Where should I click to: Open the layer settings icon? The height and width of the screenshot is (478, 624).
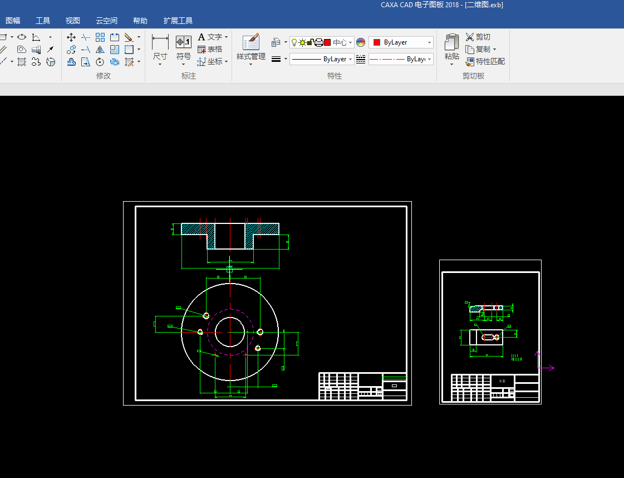click(x=276, y=42)
